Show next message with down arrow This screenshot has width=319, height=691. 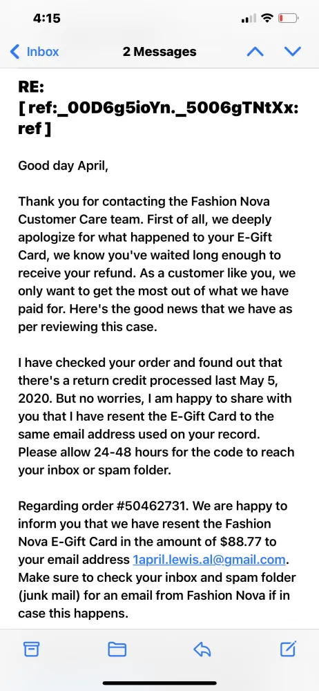[x=293, y=52]
